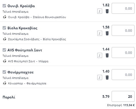Click stake field for AVS Φούτμπολ Σαντ
Viewport: 136px width, 109px height.
(123, 52)
